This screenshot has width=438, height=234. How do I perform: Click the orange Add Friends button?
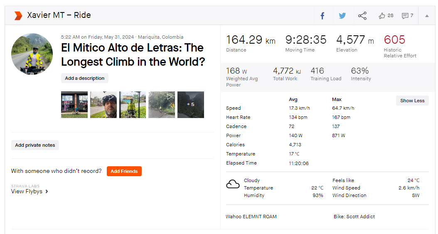124,171
